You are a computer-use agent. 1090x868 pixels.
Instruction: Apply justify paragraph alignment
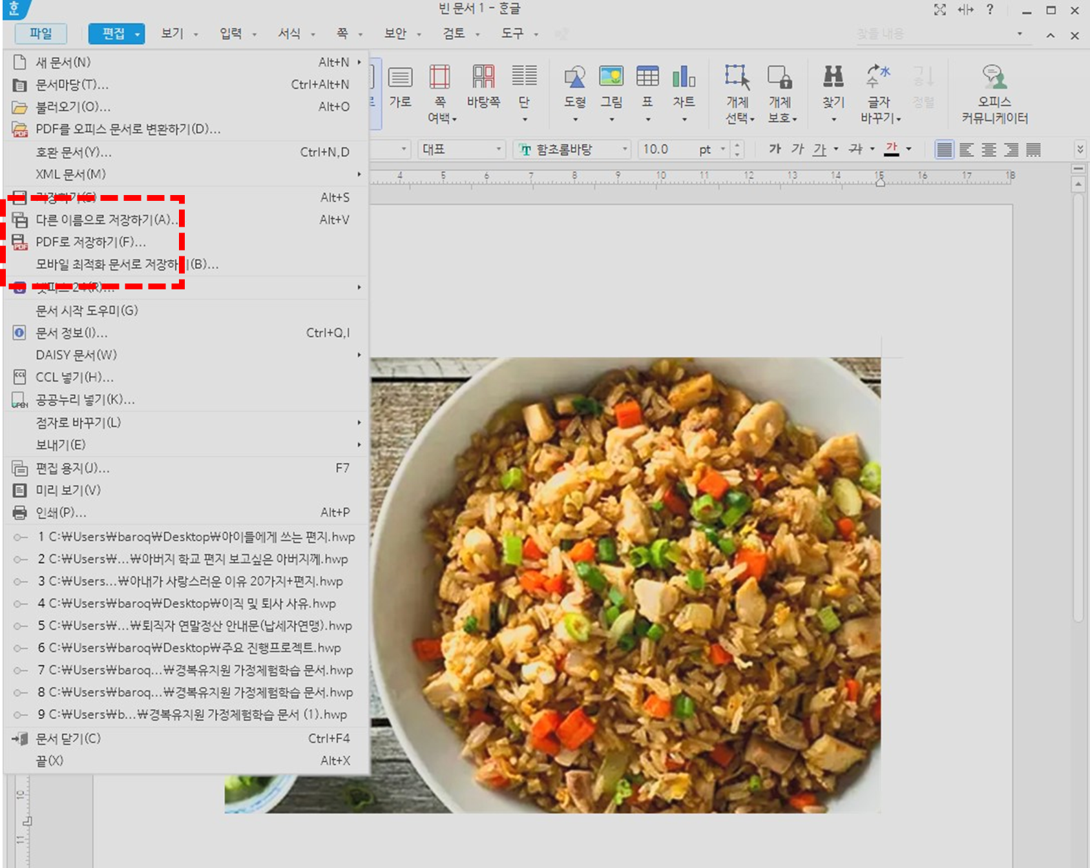(x=944, y=150)
